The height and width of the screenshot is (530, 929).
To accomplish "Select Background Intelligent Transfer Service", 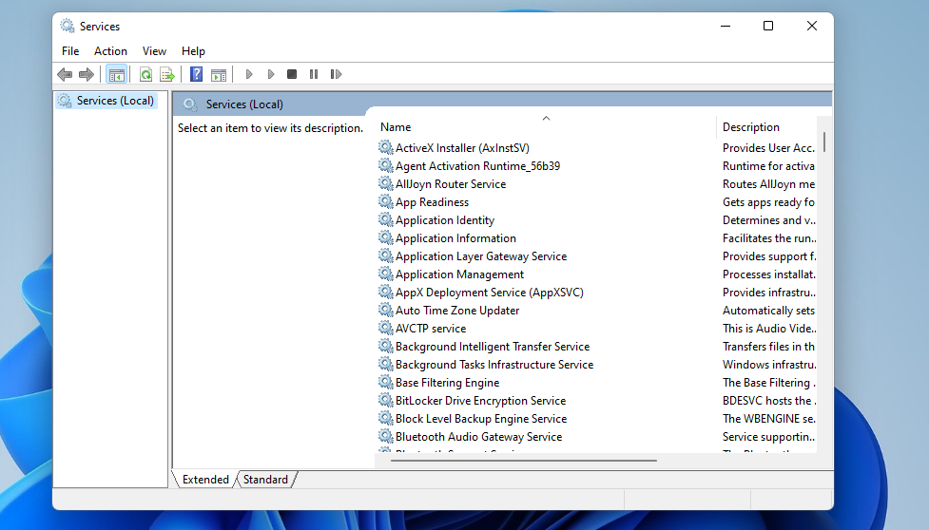I will [x=493, y=347].
